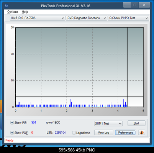The height and width of the screenshot is (153, 154).
Task: Click the PI/PO error graph area
Action: pos(79,67)
